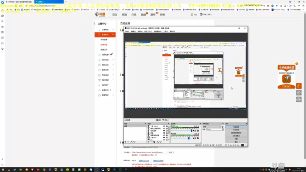Mute the second audio mixer channel
306x172 pixels.
194,138
